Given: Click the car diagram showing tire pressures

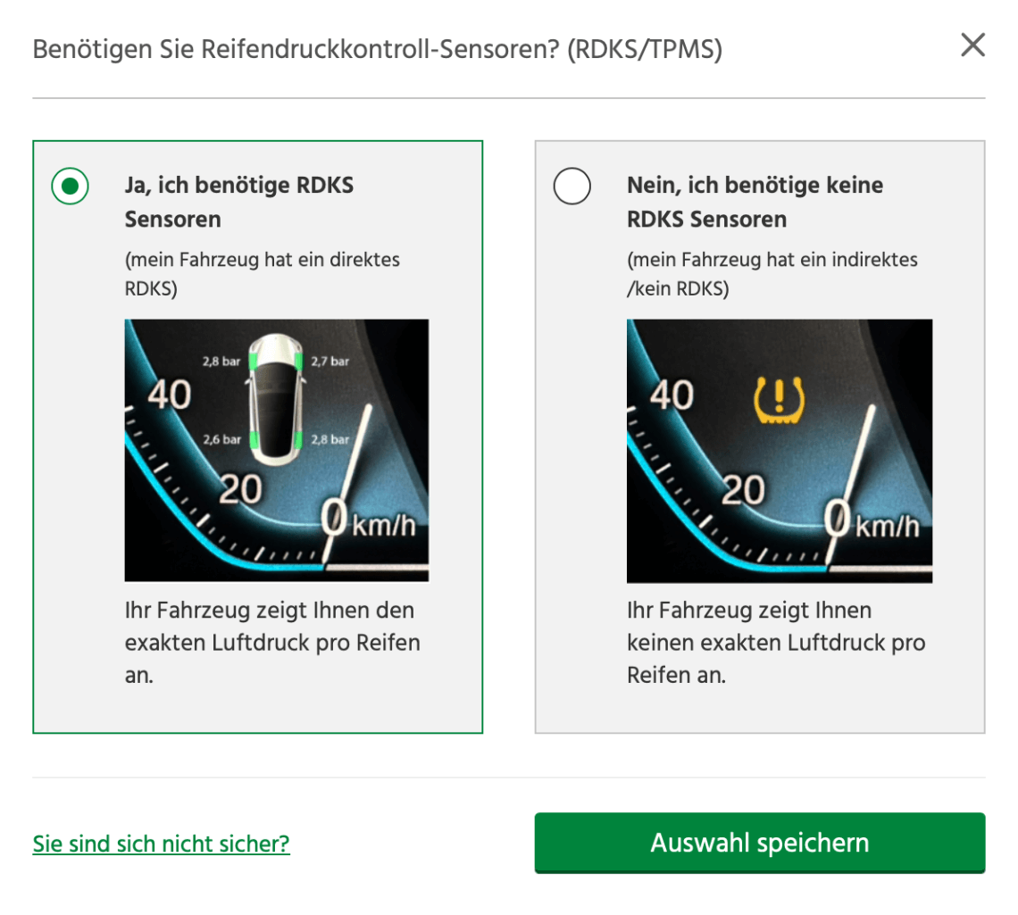Looking at the screenshot, I should coord(276,397).
